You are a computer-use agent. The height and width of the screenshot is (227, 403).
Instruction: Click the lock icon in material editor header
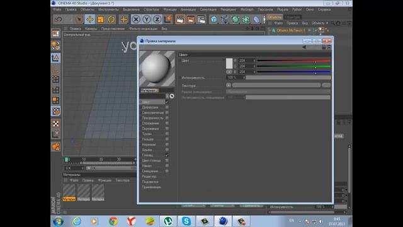pyautogui.click(x=324, y=47)
